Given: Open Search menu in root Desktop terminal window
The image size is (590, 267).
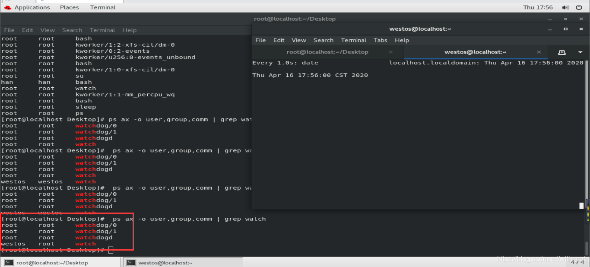Looking at the screenshot, I should [72, 30].
